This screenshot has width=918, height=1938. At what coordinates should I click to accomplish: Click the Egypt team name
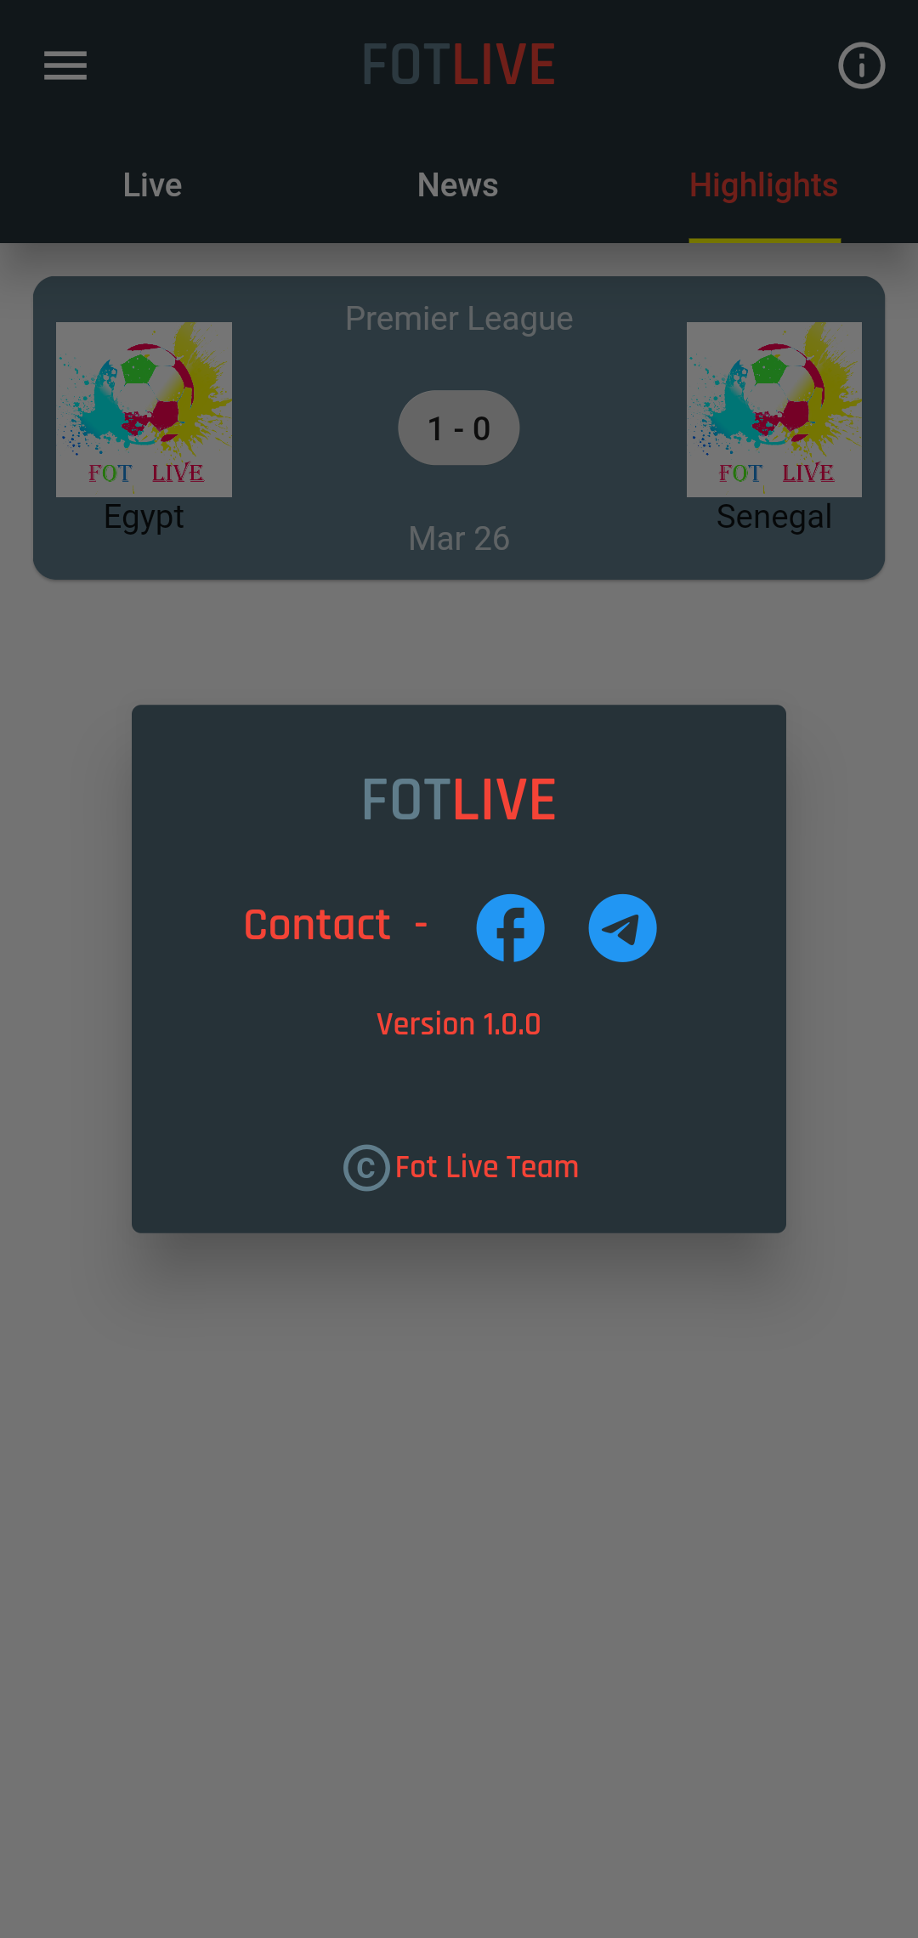point(144,517)
